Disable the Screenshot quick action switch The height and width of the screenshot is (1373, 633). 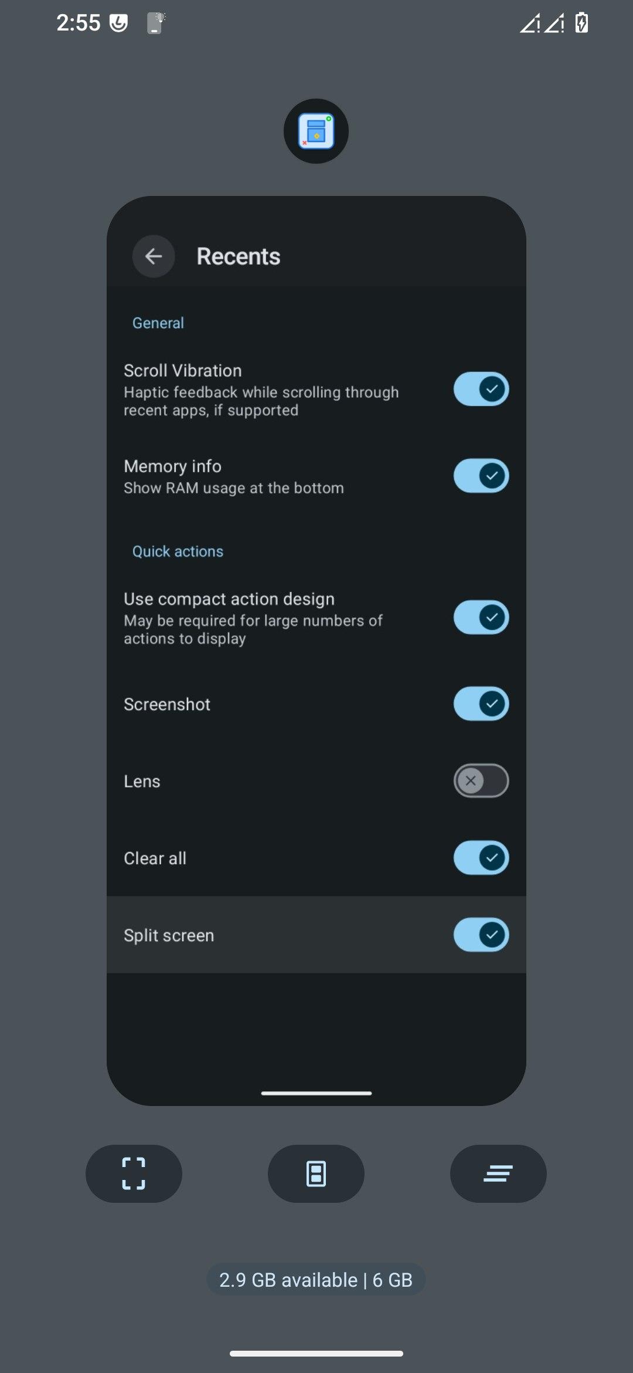(x=481, y=704)
